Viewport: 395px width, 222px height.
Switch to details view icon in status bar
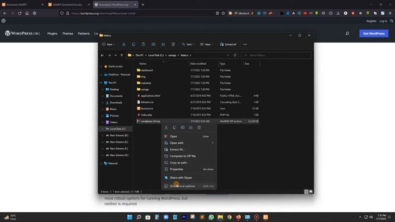[x=306, y=192]
